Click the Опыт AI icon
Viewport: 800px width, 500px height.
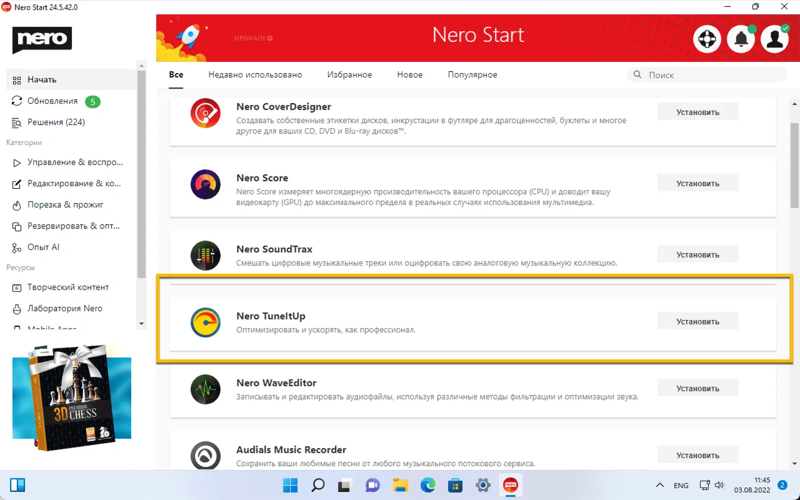(x=17, y=248)
